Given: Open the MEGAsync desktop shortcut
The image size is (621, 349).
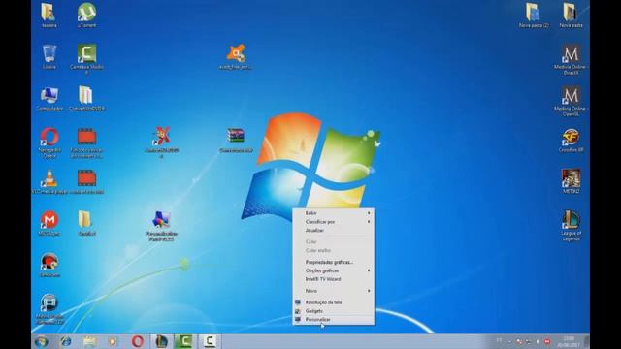Looking at the screenshot, I should point(49,223).
